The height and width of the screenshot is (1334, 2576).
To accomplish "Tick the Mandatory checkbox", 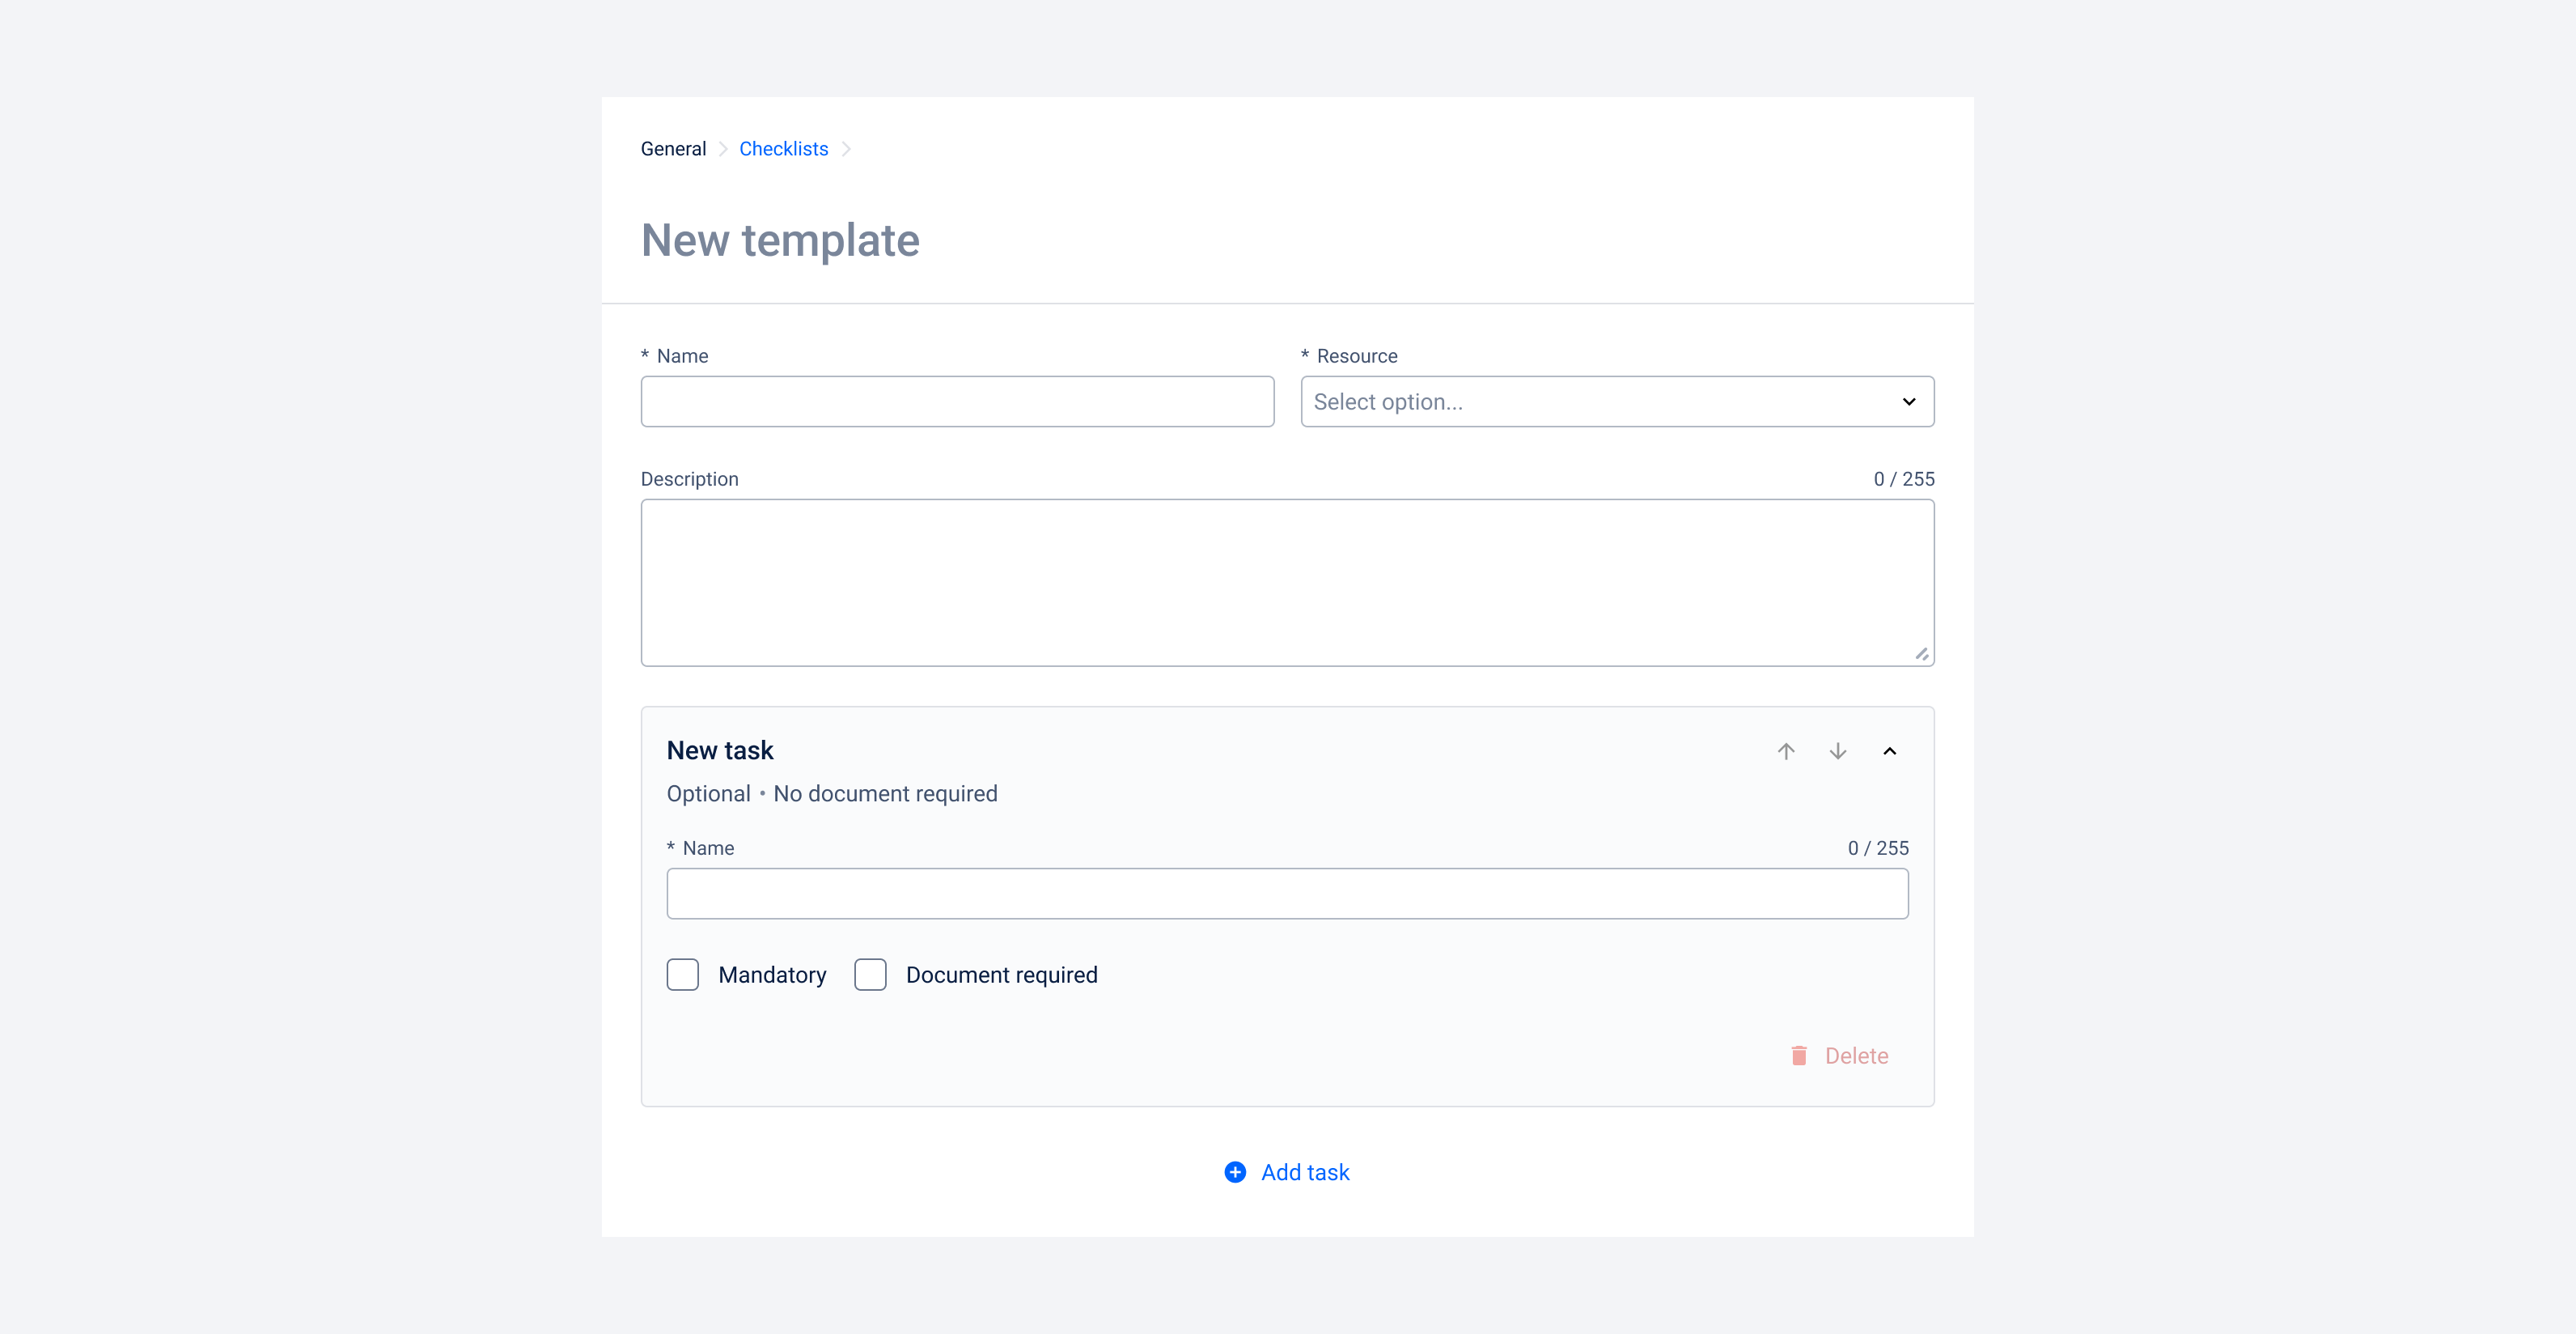I will [683, 975].
